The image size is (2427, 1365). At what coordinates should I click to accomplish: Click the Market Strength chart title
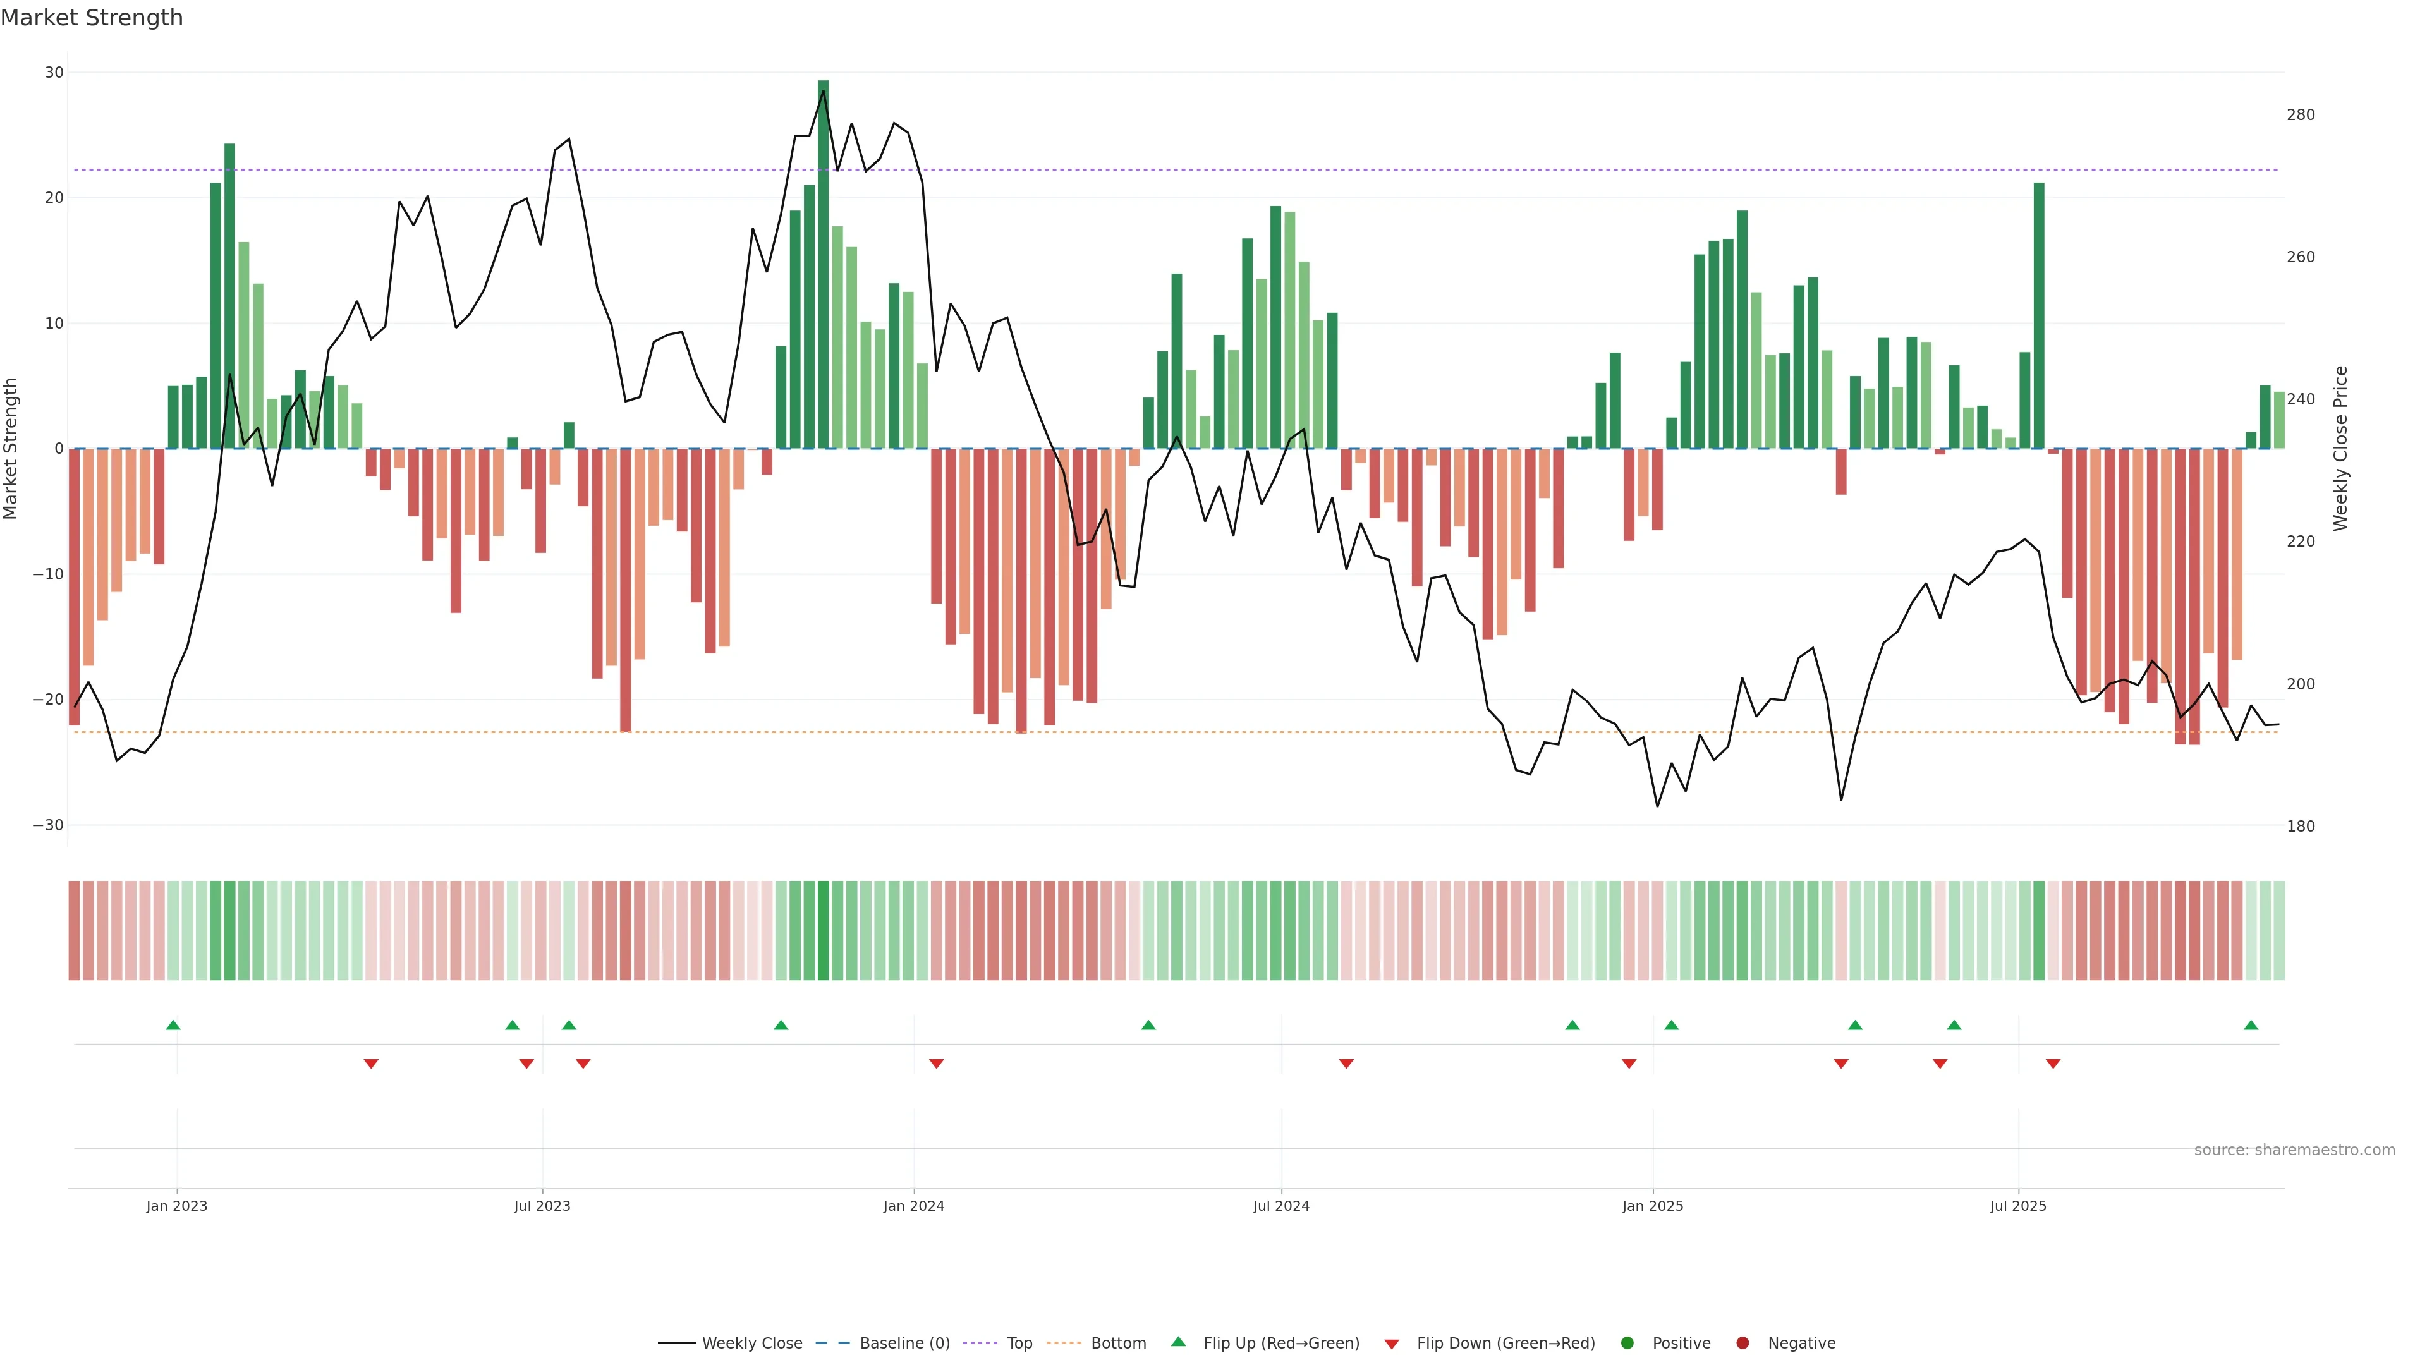click(x=92, y=18)
